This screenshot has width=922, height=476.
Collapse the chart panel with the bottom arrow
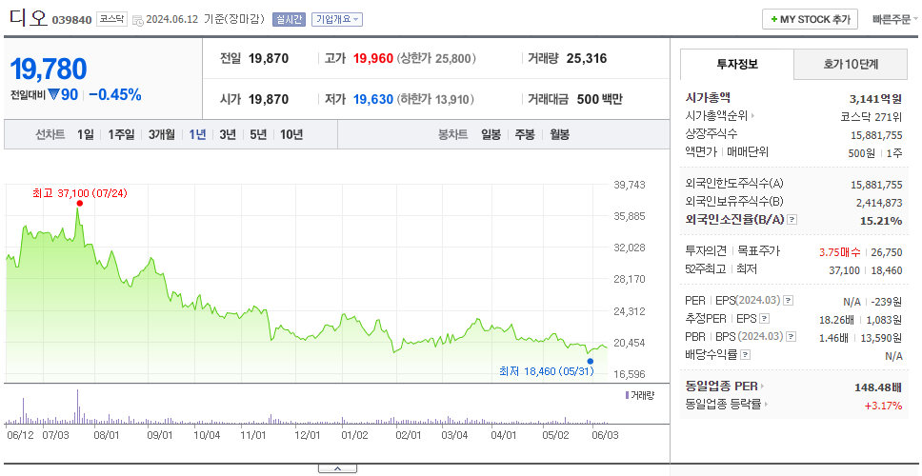point(337,468)
